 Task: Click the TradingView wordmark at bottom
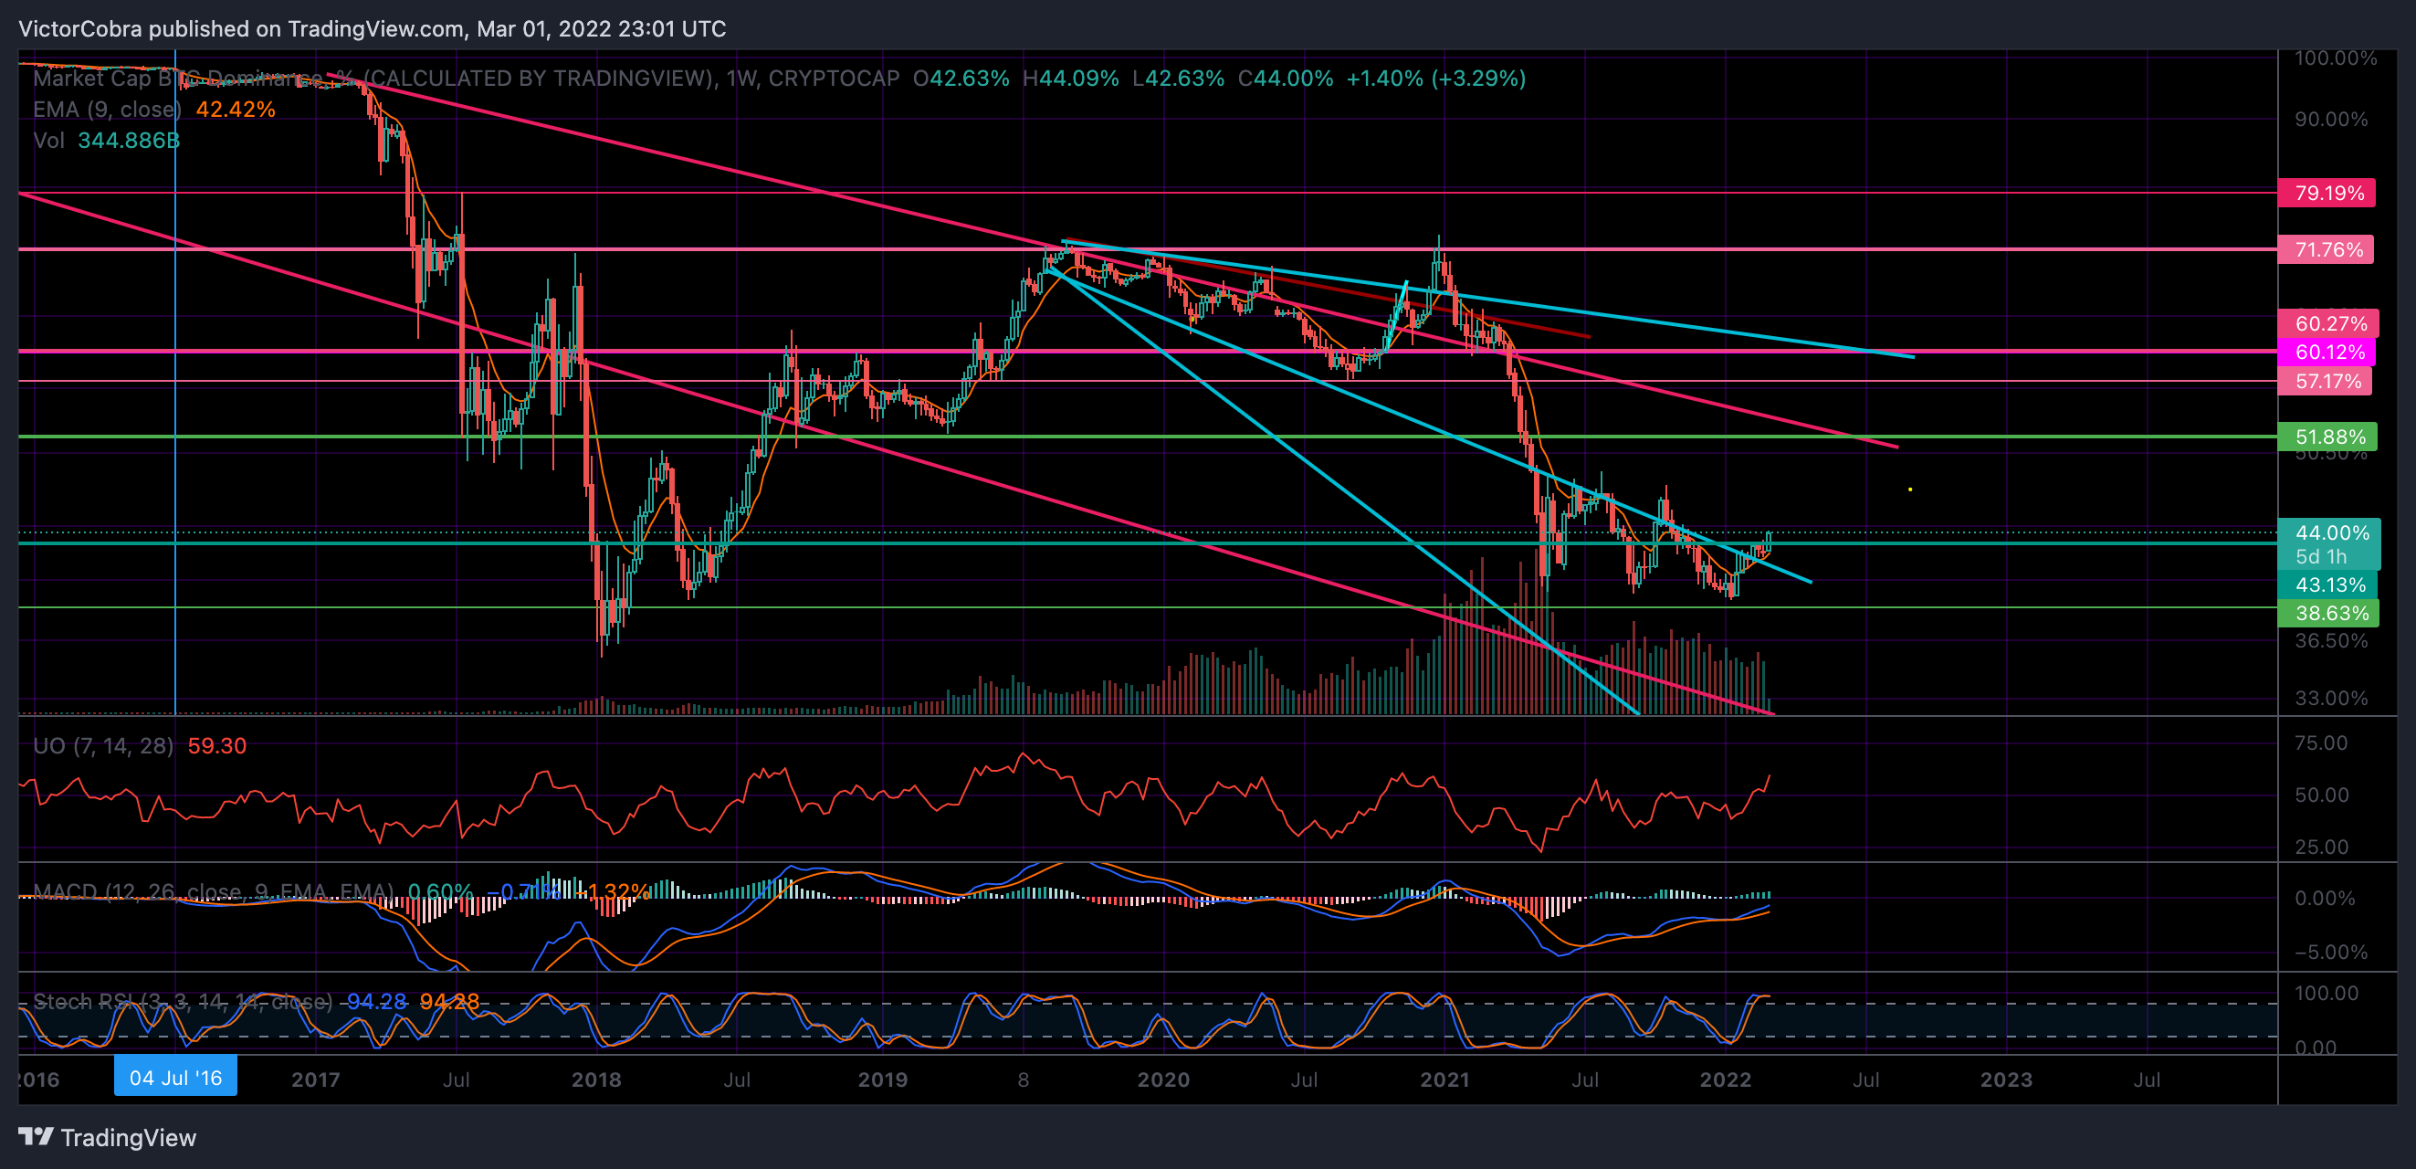(129, 1138)
